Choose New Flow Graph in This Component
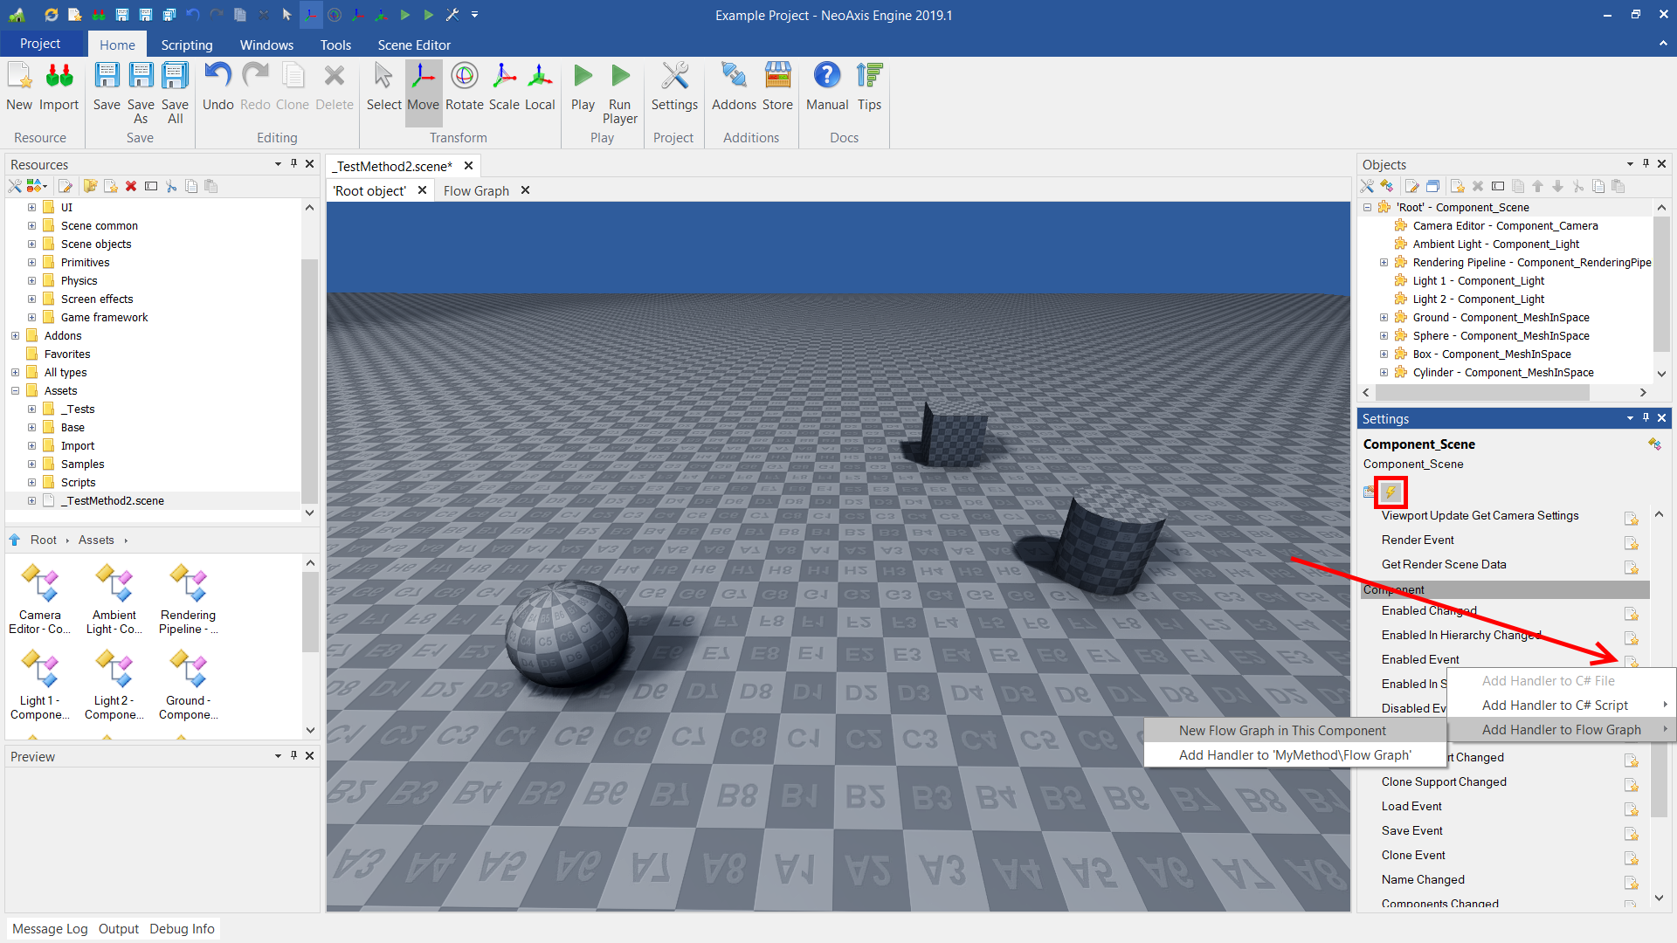This screenshot has width=1677, height=943. (x=1281, y=731)
